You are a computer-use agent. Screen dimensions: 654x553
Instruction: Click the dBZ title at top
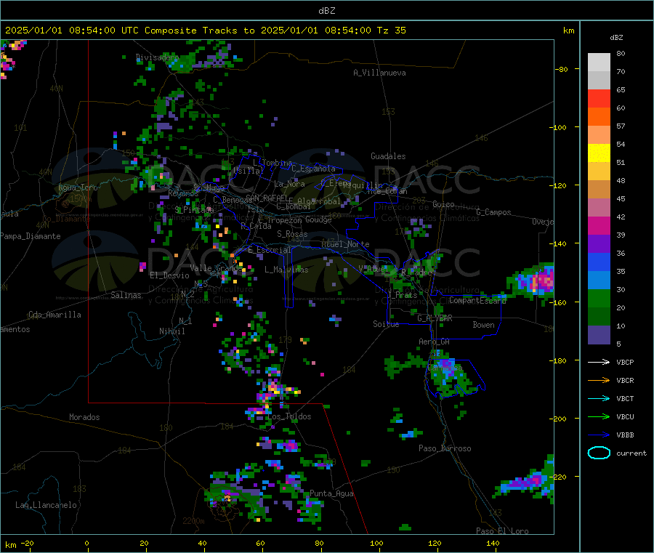[x=326, y=11]
